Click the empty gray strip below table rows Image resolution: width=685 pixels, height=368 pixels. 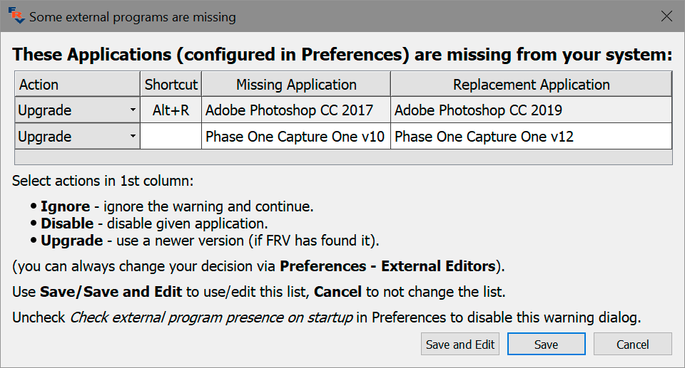pyautogui.click(x=342, y=157)
